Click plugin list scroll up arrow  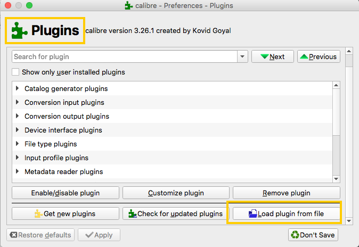(x=336, y=85)
